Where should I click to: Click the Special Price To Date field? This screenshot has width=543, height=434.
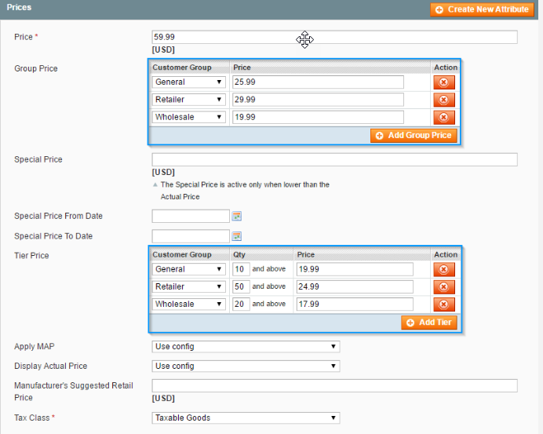point(191,236)
